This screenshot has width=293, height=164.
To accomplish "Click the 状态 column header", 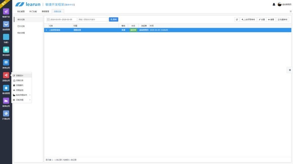I will click(133, 26).
